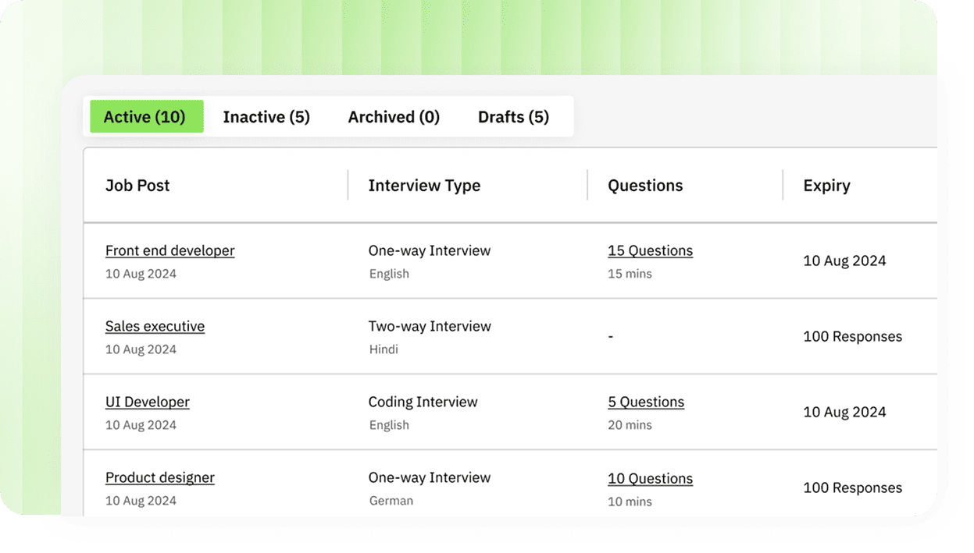This screenshot has height=553, width=974.
Task: Select the Archived (0) tab
Action: point(394,117)
